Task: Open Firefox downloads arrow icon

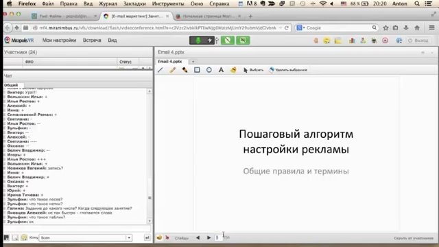Action: tap(406, 27)
